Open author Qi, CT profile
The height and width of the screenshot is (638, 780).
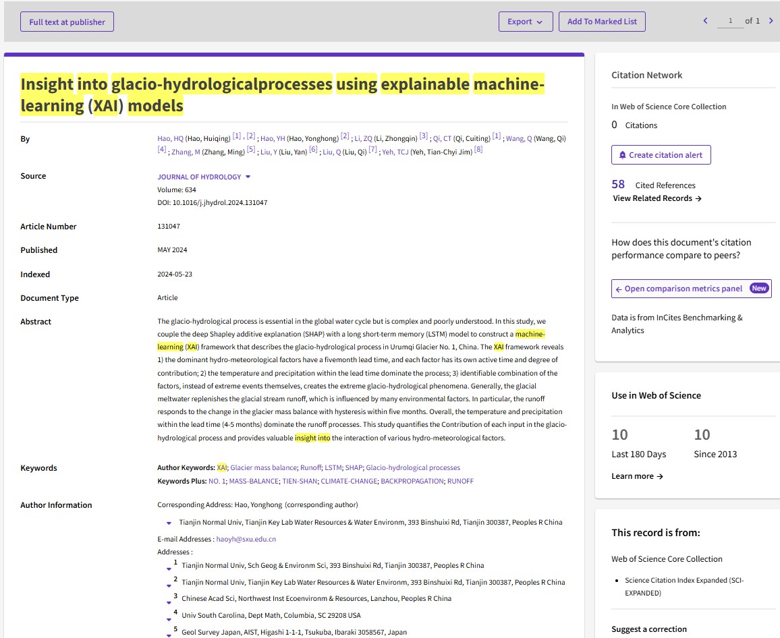(442, 139)
